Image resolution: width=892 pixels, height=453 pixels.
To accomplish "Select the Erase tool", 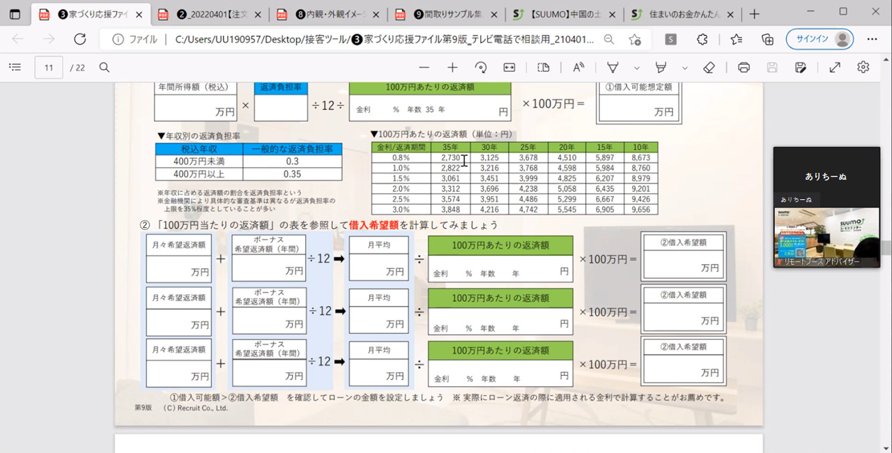I will (x=709, y=68).
